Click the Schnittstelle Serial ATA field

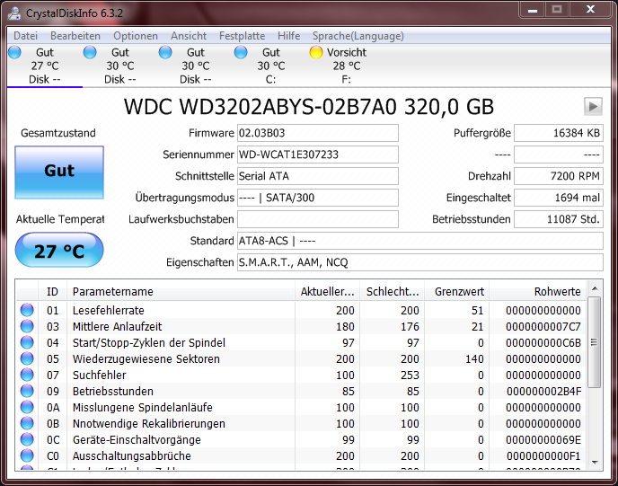pyautogui.click(x=318, y=176)
